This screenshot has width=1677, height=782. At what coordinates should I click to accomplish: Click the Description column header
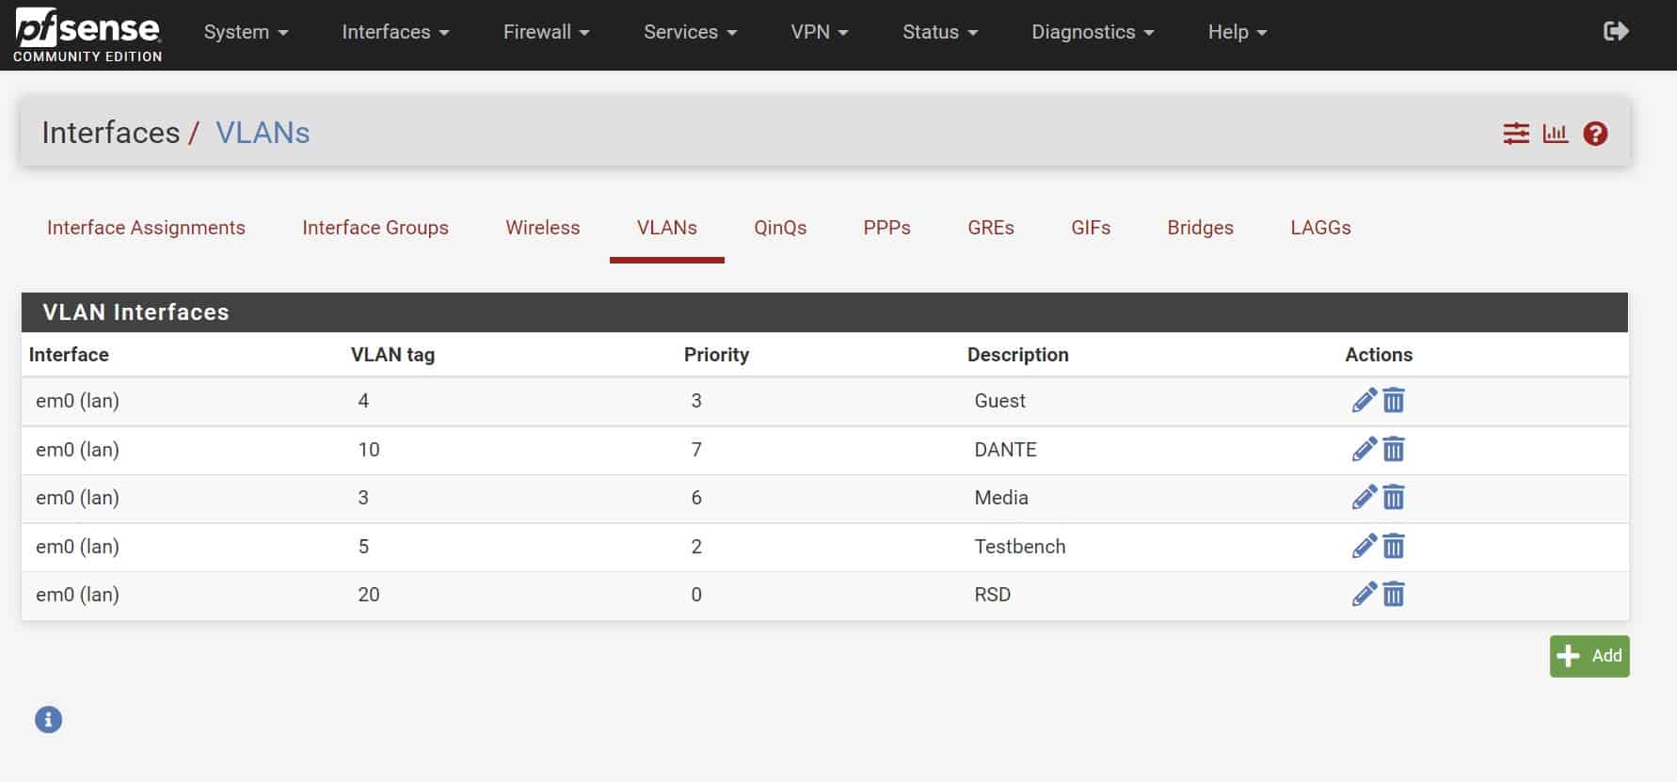1018,355
